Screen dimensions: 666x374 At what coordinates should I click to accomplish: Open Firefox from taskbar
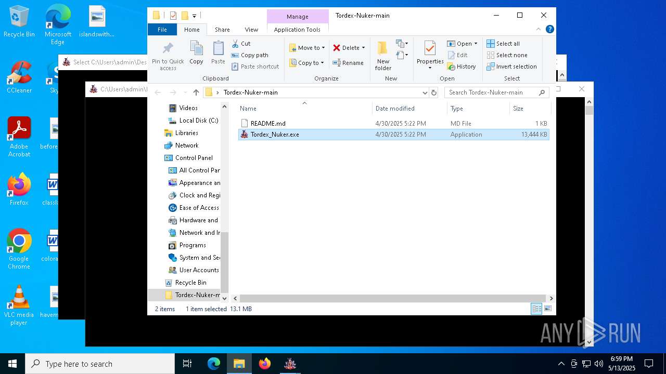coord(265,364)
